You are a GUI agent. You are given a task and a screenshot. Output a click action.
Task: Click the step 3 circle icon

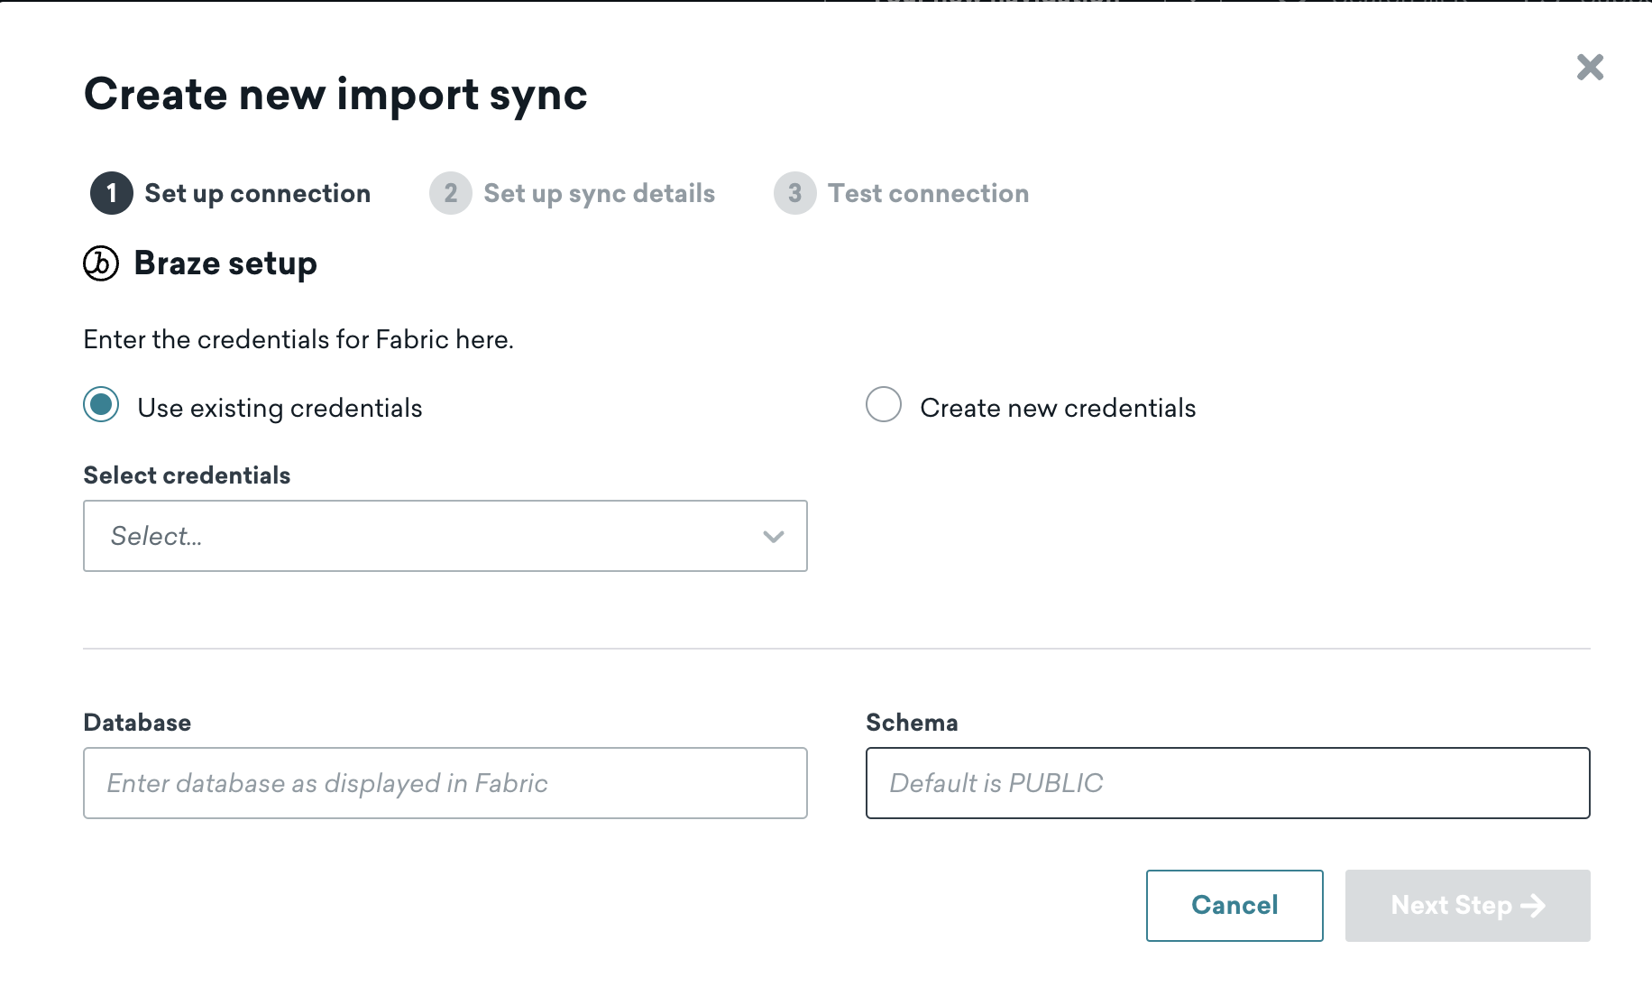(795, 193)
